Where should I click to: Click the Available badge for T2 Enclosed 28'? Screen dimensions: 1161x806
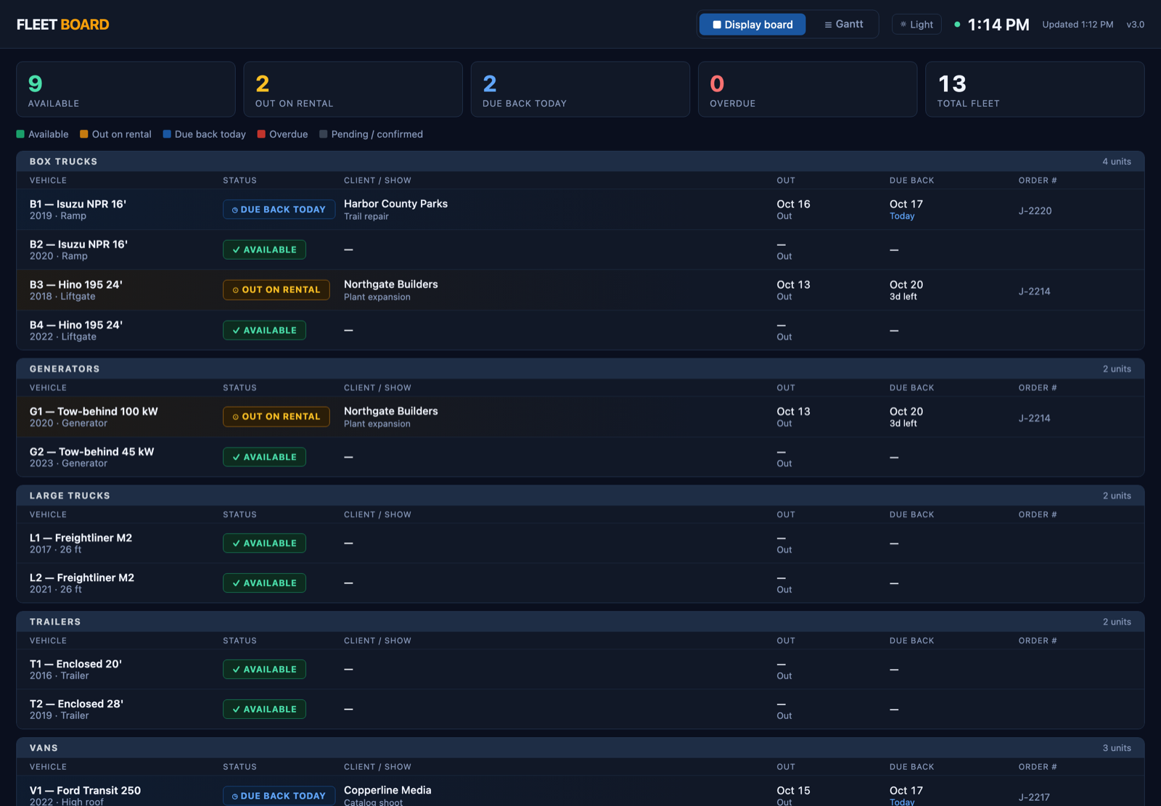264,710
